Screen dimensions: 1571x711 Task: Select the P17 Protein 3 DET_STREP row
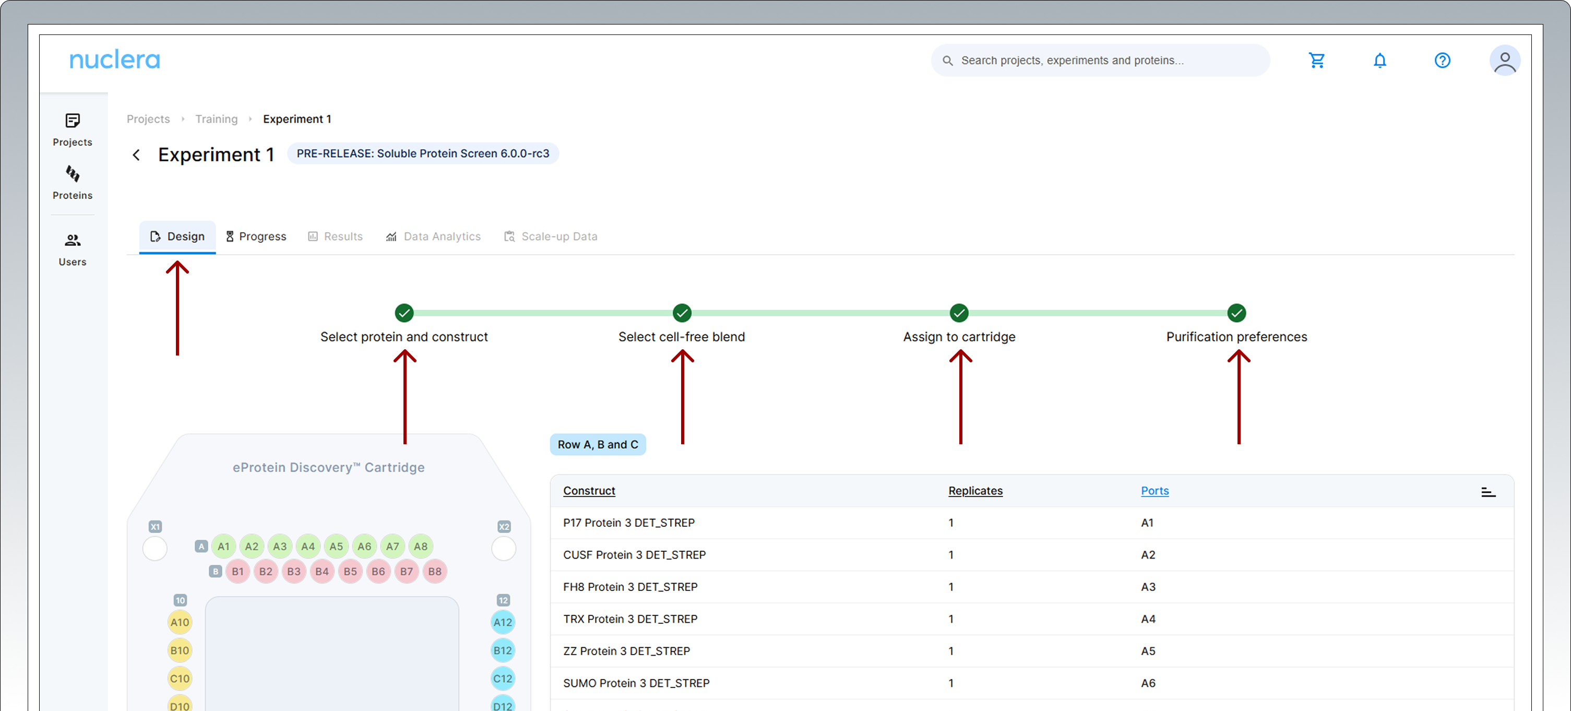pyautogui.click(x=1031, y=523)
